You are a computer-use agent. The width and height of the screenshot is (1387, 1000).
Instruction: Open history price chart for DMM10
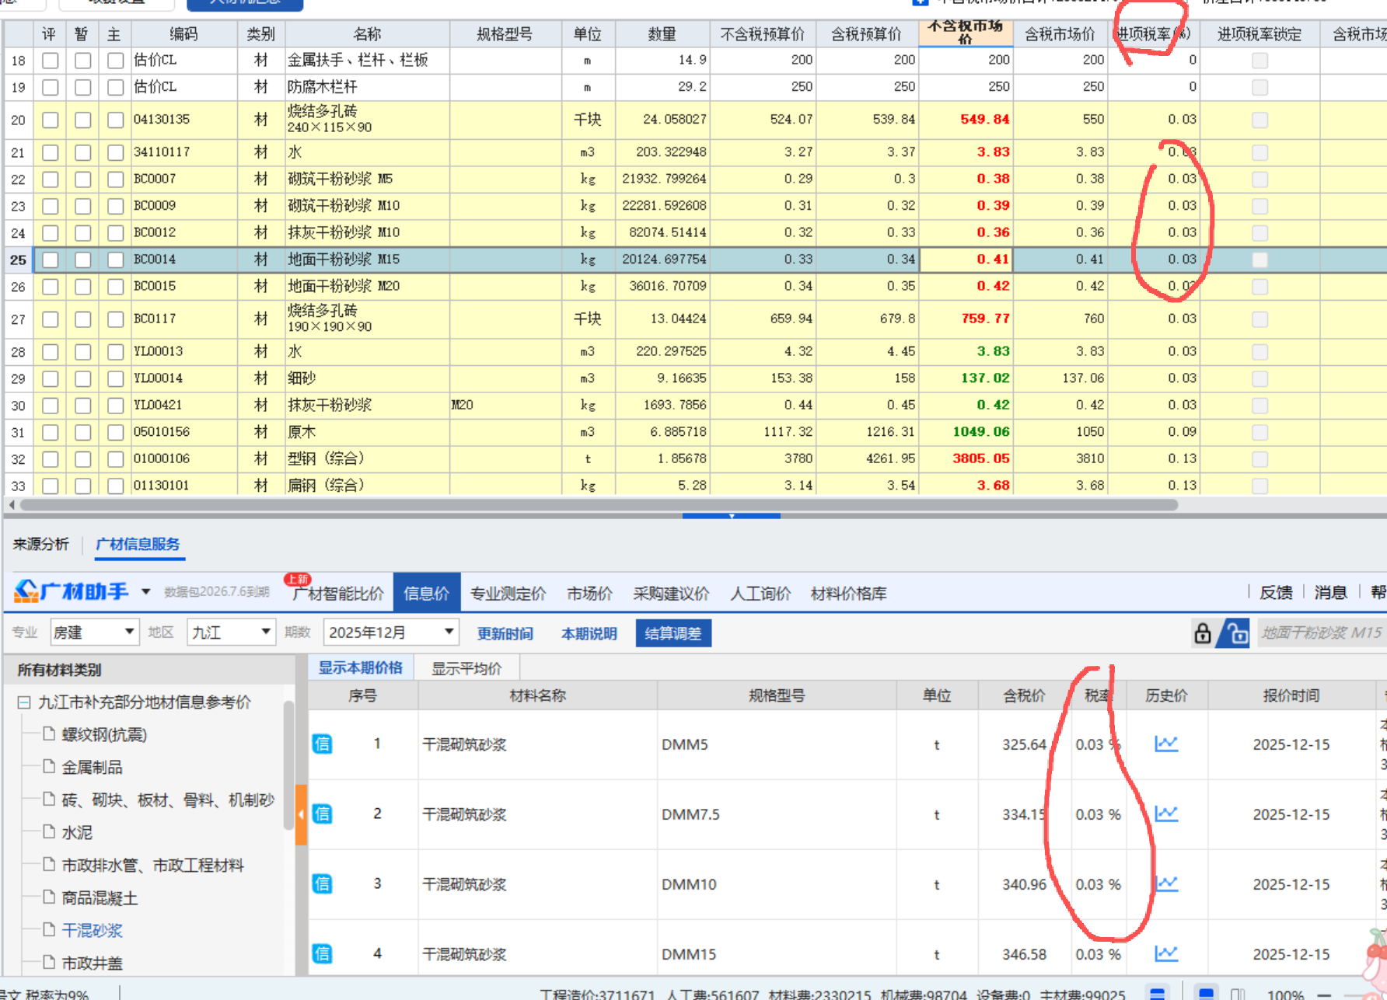(1166, 883)
